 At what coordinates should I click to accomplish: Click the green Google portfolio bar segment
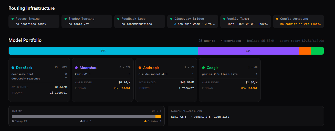(x=317, y=51)
